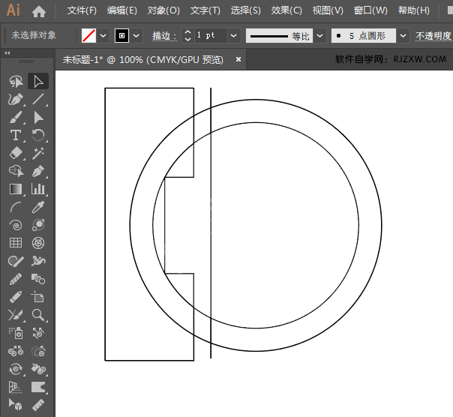Click the 描边 stroke panel link

[x=163, y=35]
